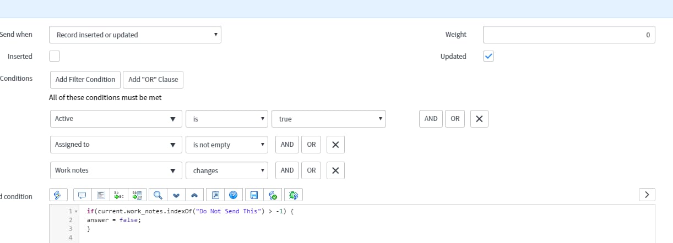Expand the script field right-arrow button
Screen dimensions: 673x243
(647, 195)
